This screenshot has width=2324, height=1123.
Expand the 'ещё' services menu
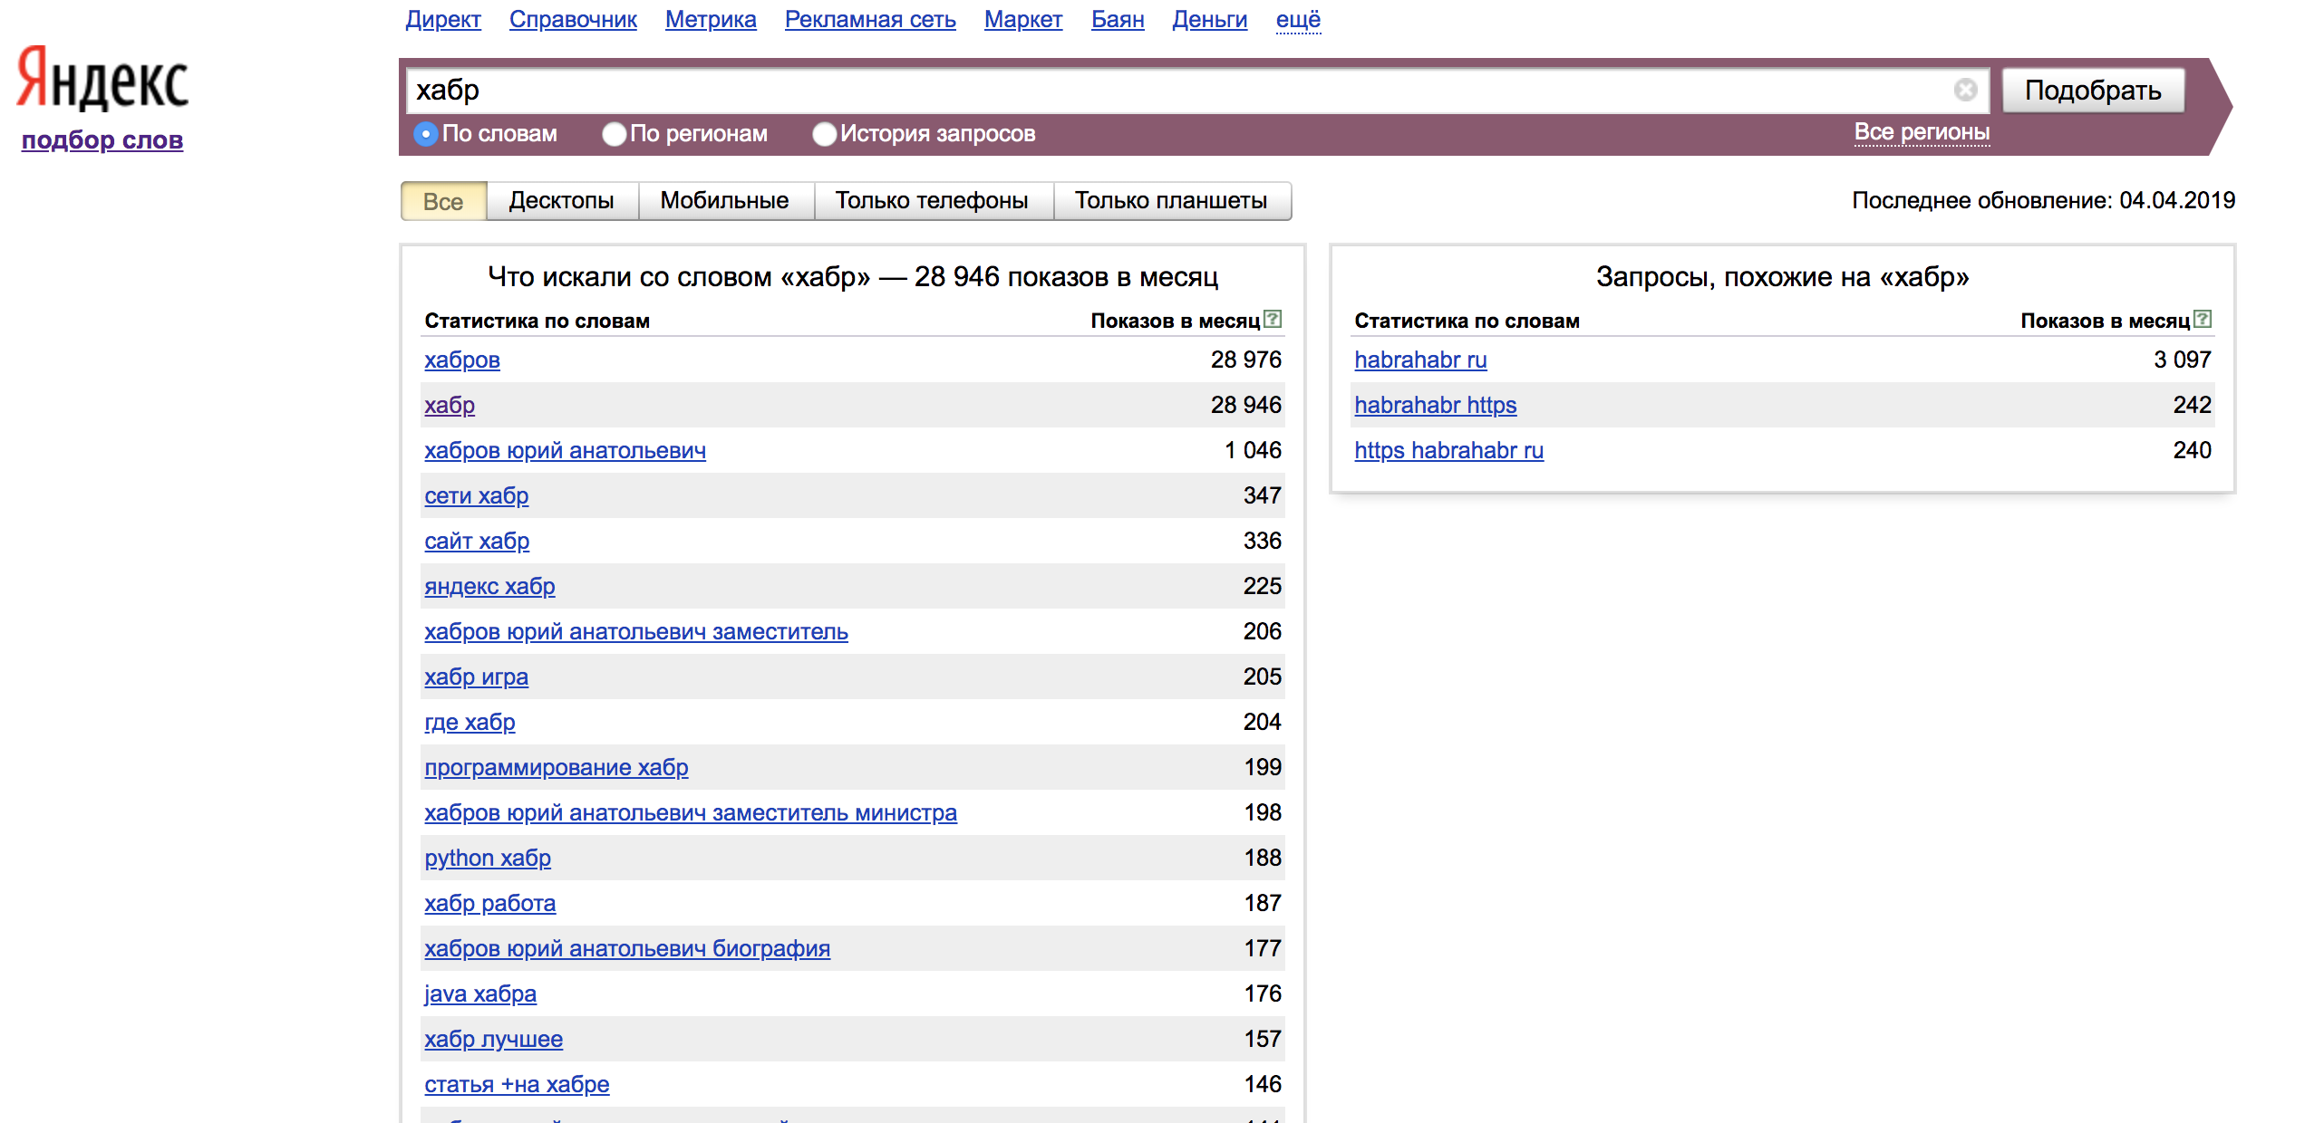point(1298,19)
